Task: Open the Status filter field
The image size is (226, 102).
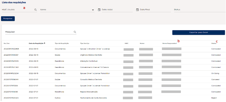Action: click(x=200, y=10)
